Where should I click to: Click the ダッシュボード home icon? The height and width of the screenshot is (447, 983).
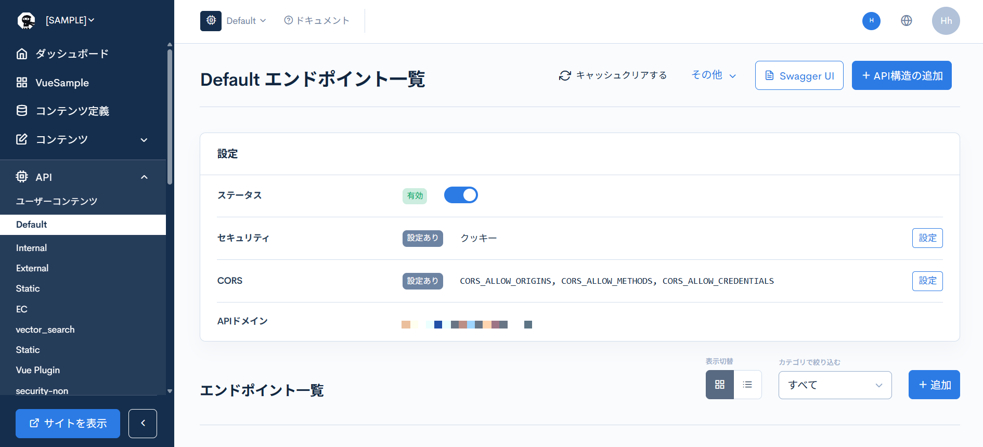22,54
